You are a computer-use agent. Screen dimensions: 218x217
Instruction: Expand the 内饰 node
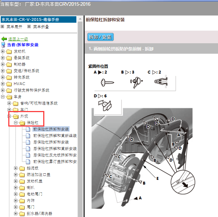coord(15,200)
